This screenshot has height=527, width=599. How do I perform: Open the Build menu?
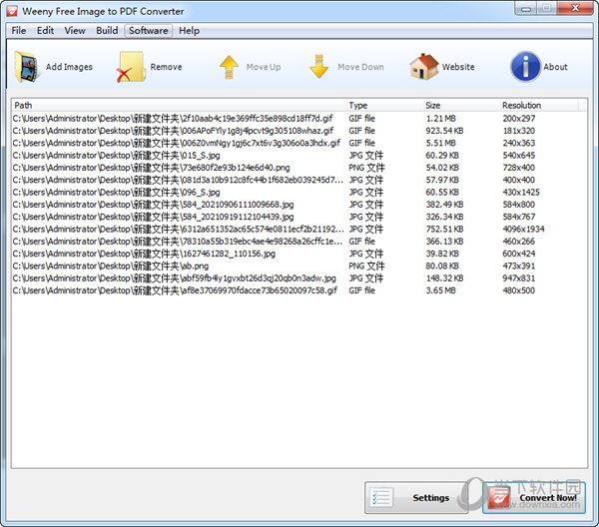(x=107, y=31)
